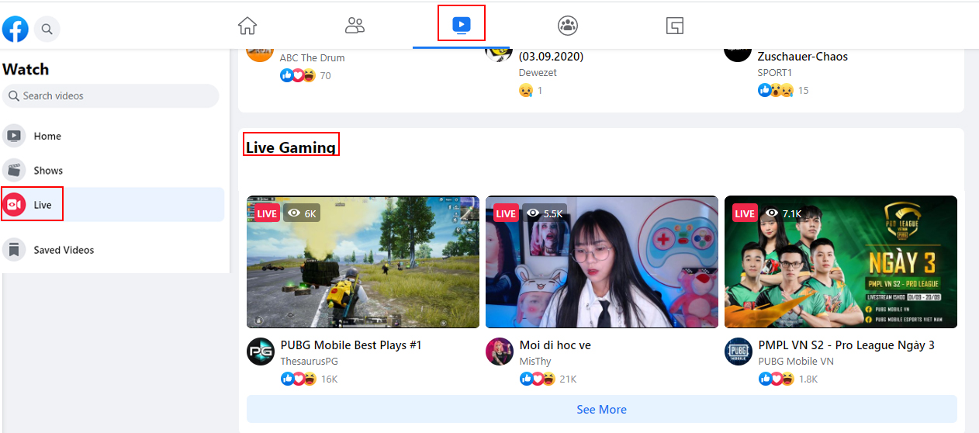Open Dewezet page name

pyautogui.click(x=538, y=73)
